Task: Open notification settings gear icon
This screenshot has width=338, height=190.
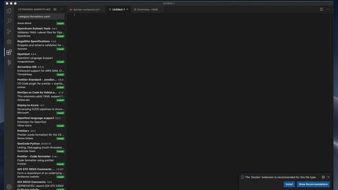Action: pyautogui.click(x=323, y=177)
